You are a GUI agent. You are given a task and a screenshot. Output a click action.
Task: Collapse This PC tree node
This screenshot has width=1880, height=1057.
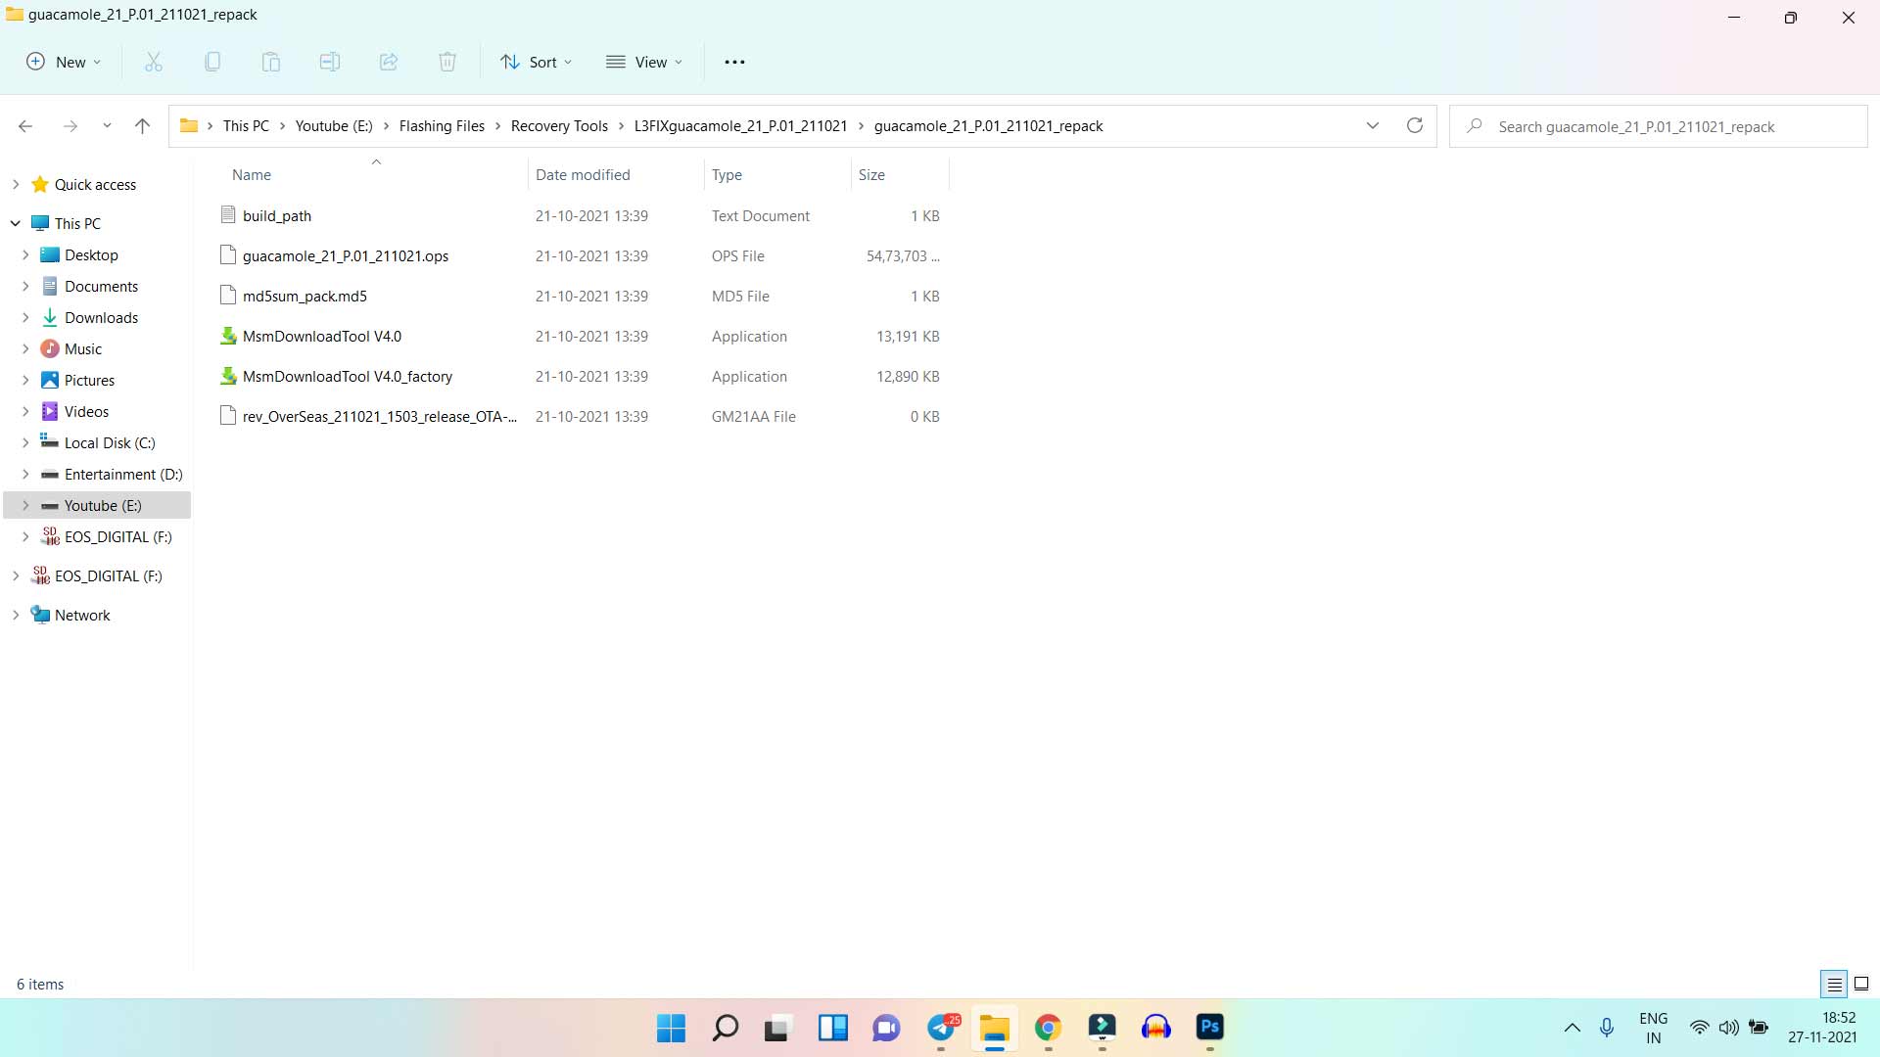click(x=16, y=223)
